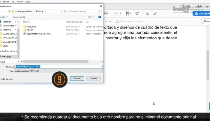Select Documento PDF para Firmar file

(39, 34)
